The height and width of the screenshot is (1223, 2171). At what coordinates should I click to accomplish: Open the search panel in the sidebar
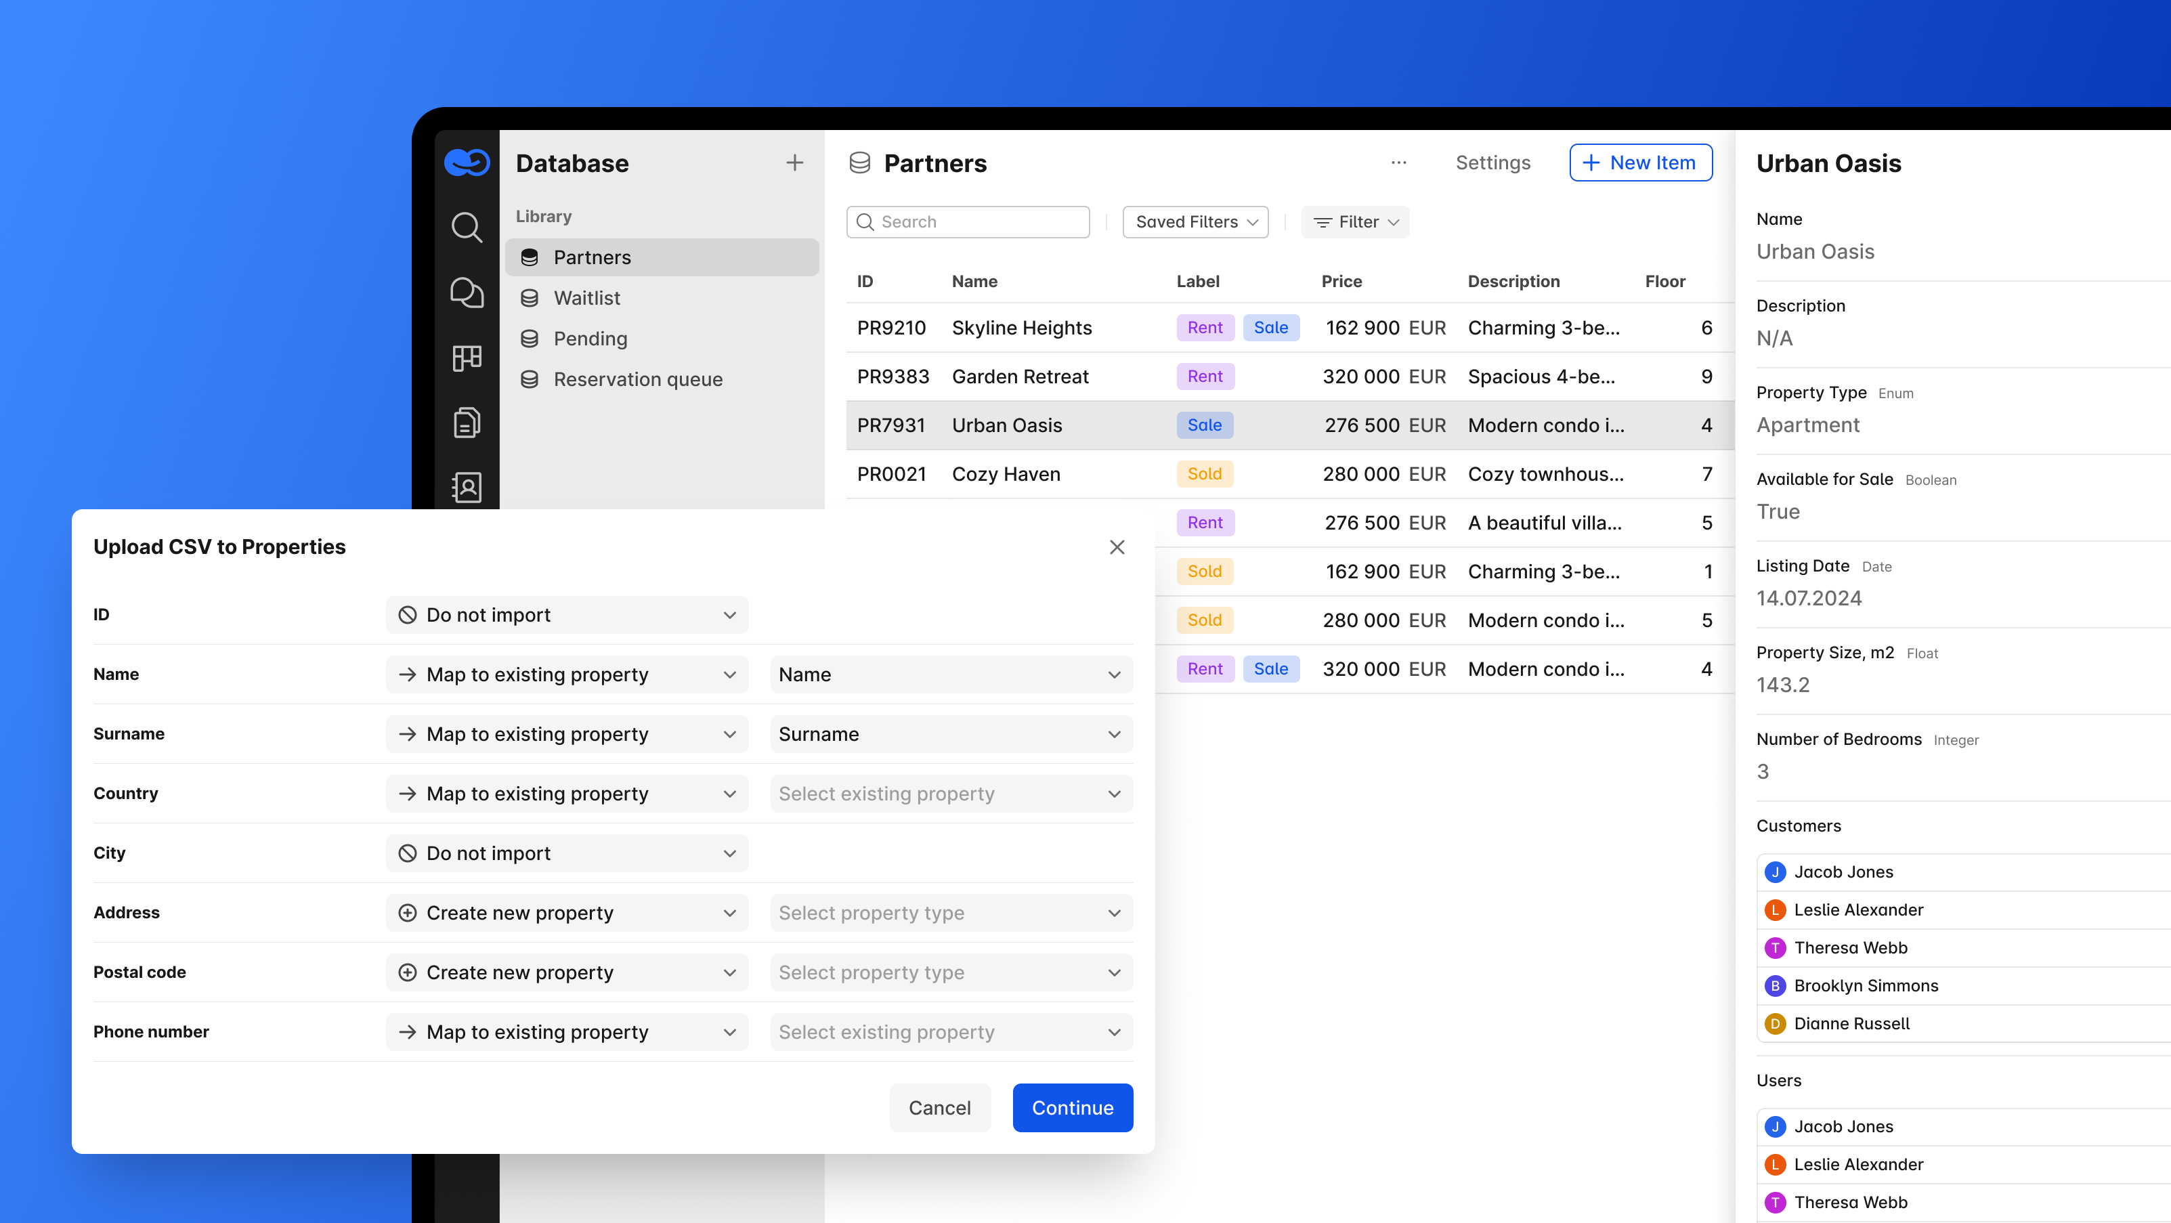467,227
